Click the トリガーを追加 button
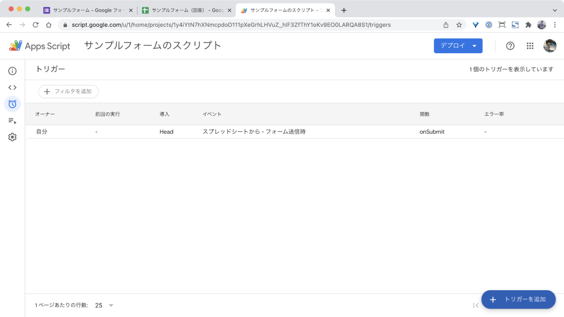The width and height of the screenshot is (564, 317). tap(518, 299)
